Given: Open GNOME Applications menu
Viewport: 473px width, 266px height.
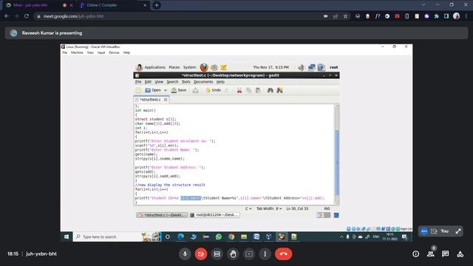Looking at the screenshot, I should coord(154,67).
